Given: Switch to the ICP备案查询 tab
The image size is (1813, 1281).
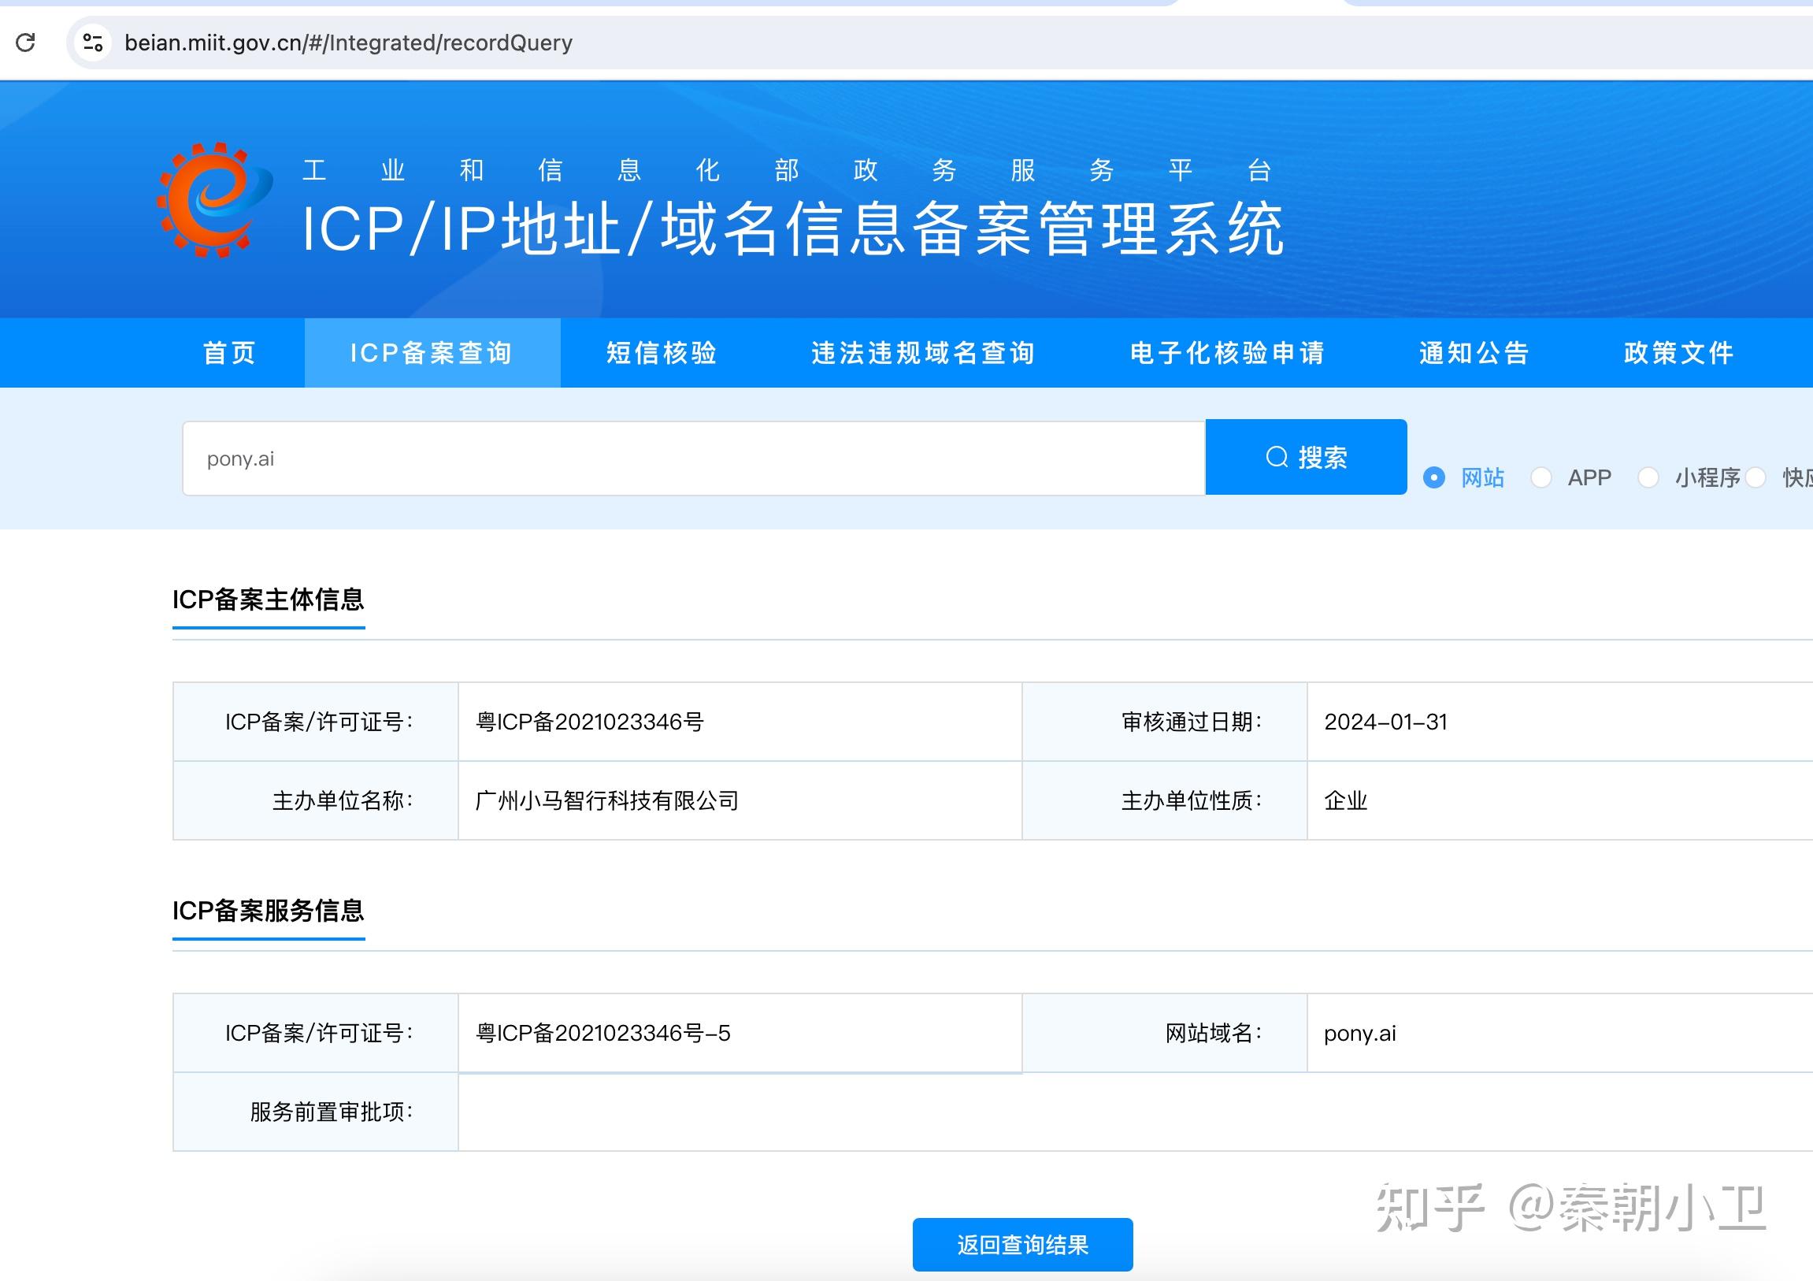Looking at the screenshot, I should pos(432,353).
